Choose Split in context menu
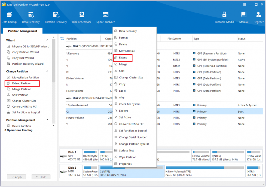266x187 pixels. pyautogui.click(x=135, y=71)
